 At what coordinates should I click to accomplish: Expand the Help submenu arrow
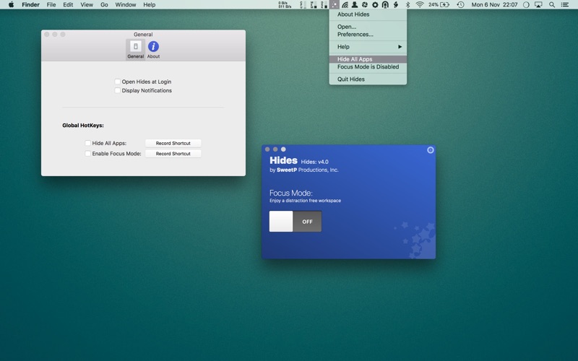point(400,47)
